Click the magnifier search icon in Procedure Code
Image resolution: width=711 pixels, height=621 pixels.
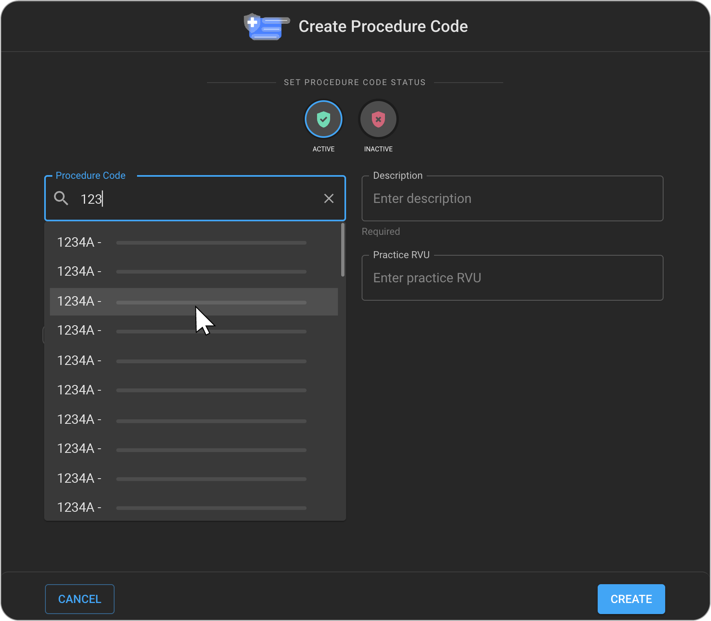tap(61, 198)
